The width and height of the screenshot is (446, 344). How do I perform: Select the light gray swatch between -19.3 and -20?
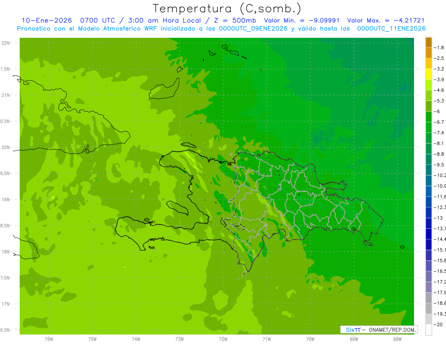pyautogui.click(x=429, y=319)
